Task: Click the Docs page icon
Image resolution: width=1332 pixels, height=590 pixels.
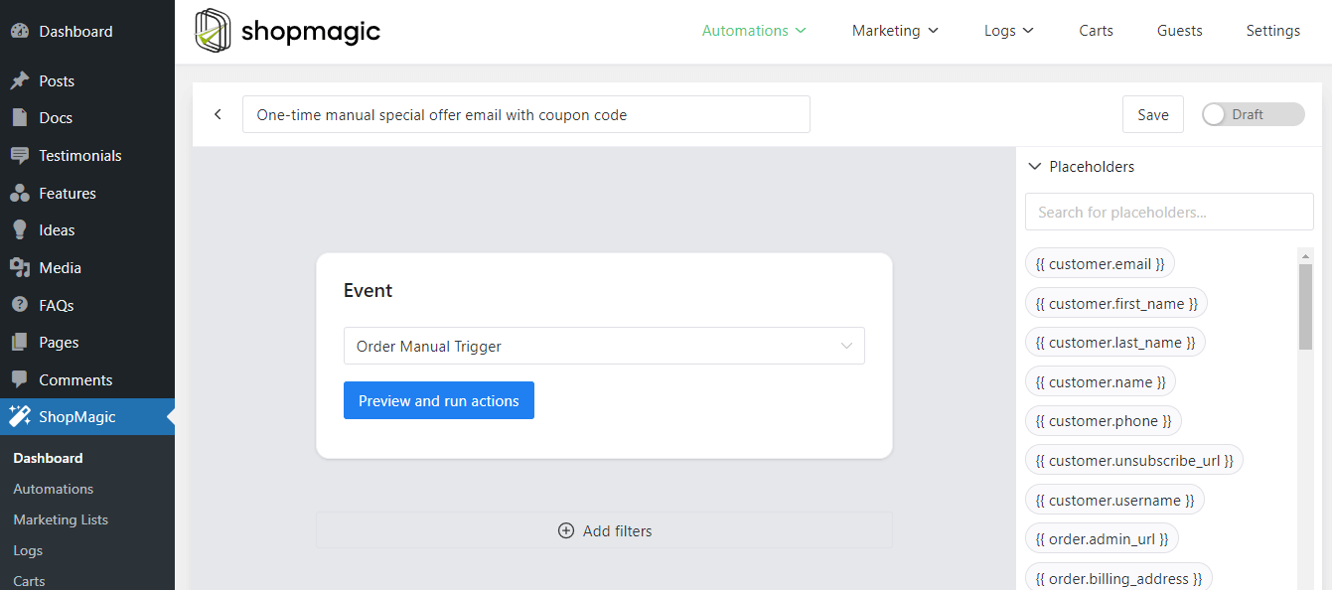Action: click(x=19, y=117)
